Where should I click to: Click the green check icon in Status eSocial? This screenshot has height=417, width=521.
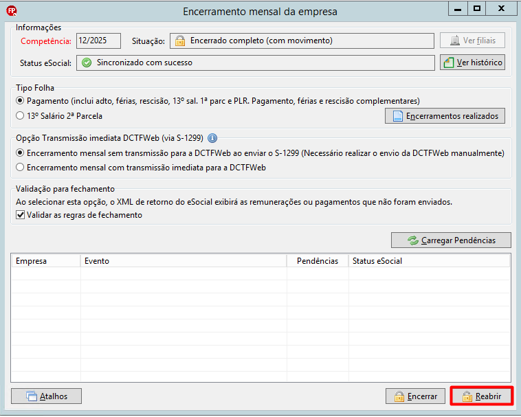pyautogui.click(x=87, y=63)
